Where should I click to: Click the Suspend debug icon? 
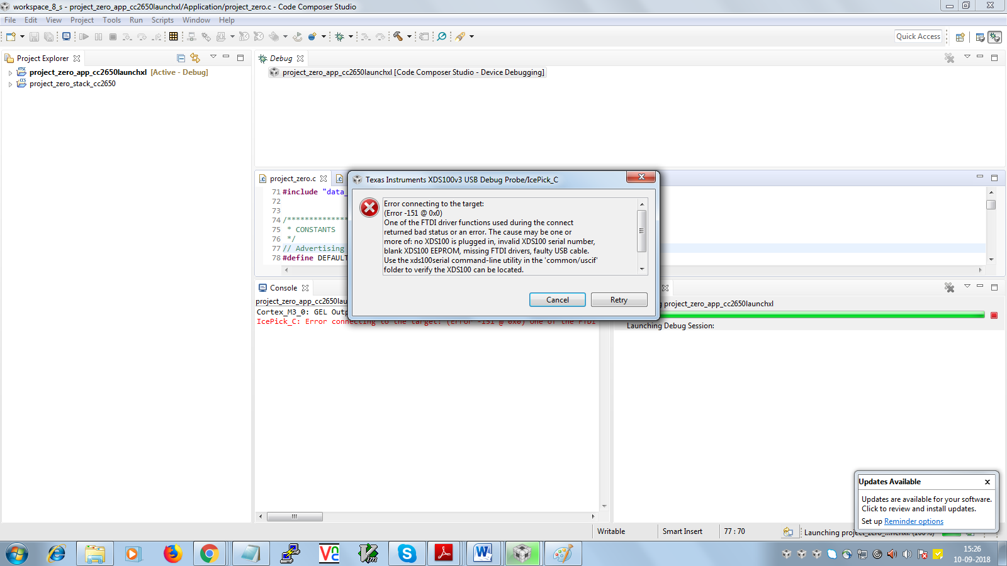tap(98, 36)
